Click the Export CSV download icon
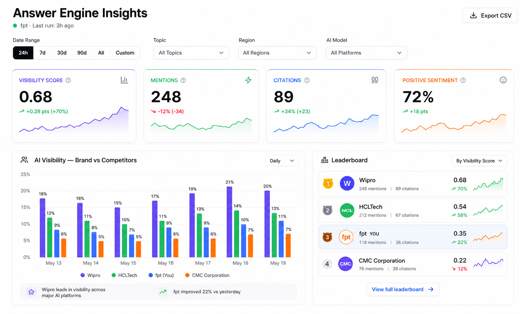Image resolution: width=525 pixels, height=314 pixels. (x=473, y=16)
